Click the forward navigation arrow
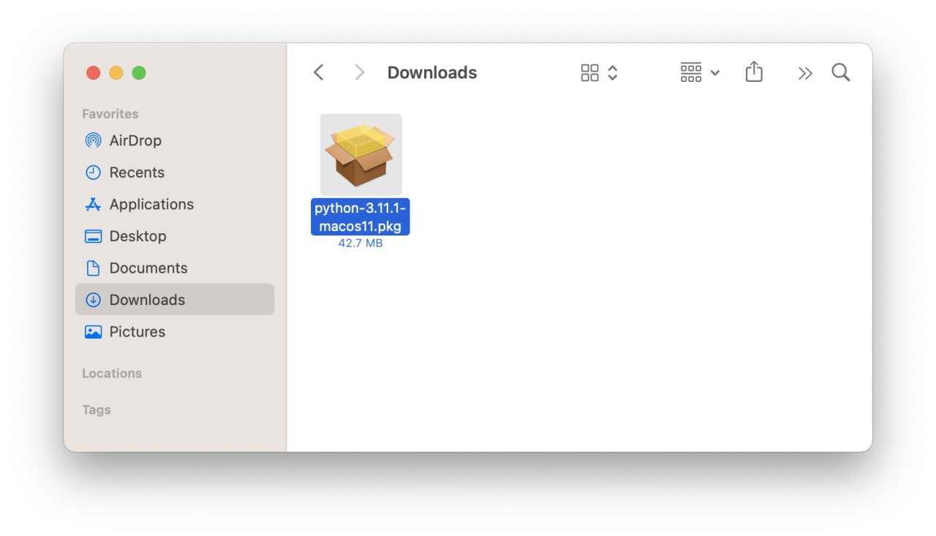This screenshot has height=536, width=936. tap(358, 72)
